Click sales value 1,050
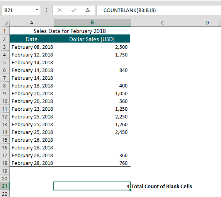The width and height of the screenshot is (221, 197). (121, 94)
